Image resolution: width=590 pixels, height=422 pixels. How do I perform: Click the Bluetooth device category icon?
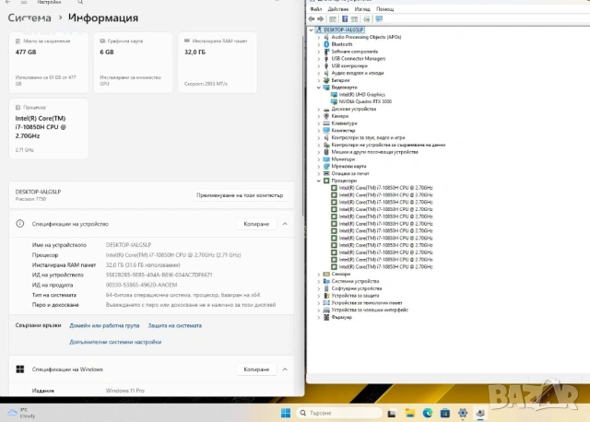(325, 43)
